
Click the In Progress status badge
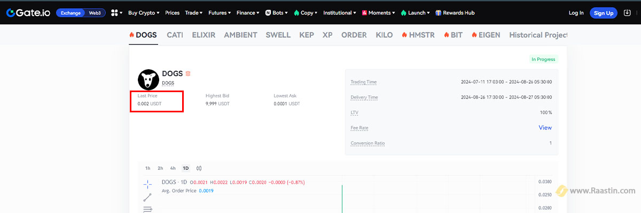543,59
